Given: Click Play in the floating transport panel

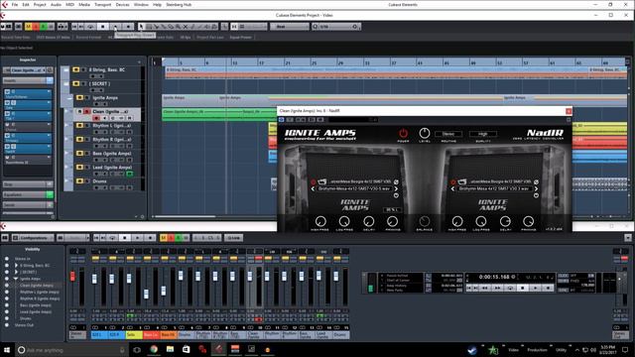Looking at the screenshot, I should pyautogui.click(x=536, y=288).
